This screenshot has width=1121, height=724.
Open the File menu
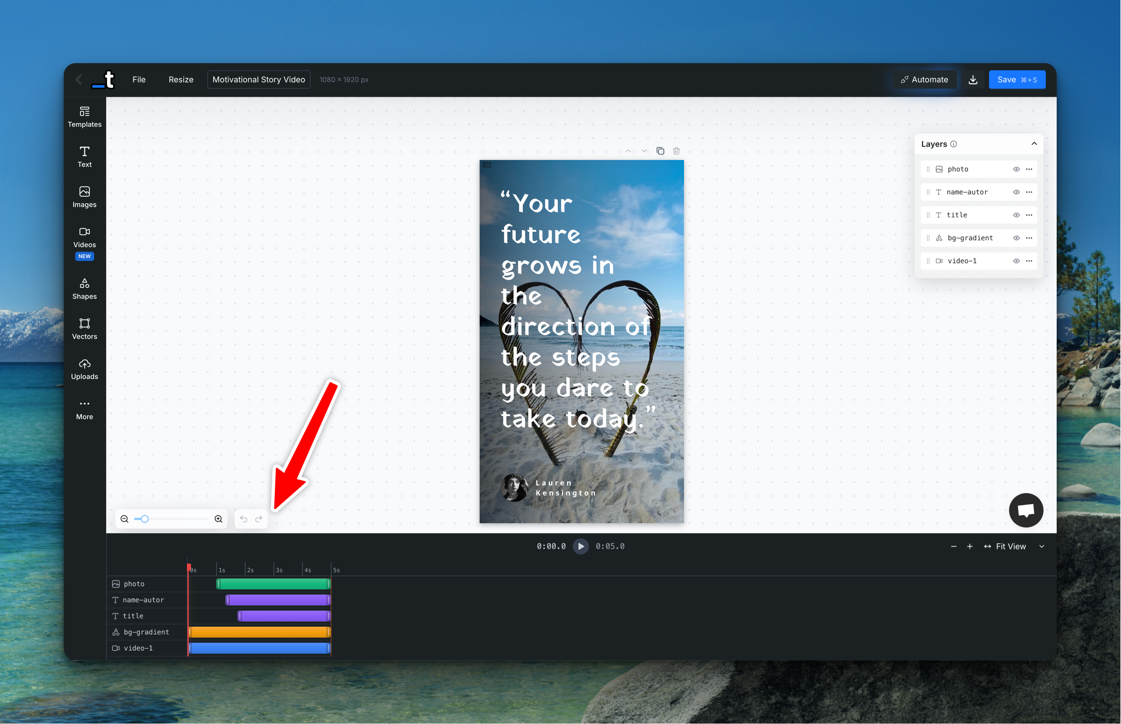click(x=139, y=79)
